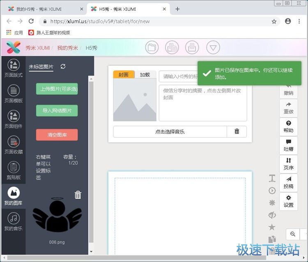
Task: Zoom out with magnifier icon
Action: tap(293, 234)
